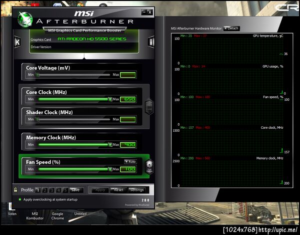Select profile slot 3

pyautogui.click(x=51, y=190)
